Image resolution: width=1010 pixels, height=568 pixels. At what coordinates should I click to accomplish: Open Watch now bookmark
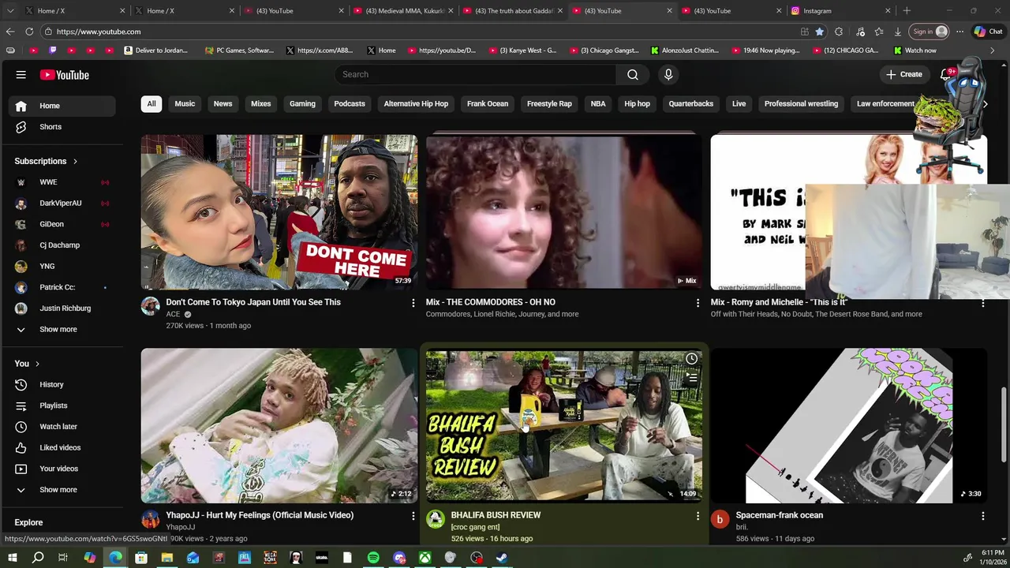[x=915, y=50]
